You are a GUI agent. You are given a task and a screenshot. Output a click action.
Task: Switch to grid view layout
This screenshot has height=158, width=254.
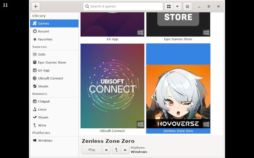tap(169, 7)
